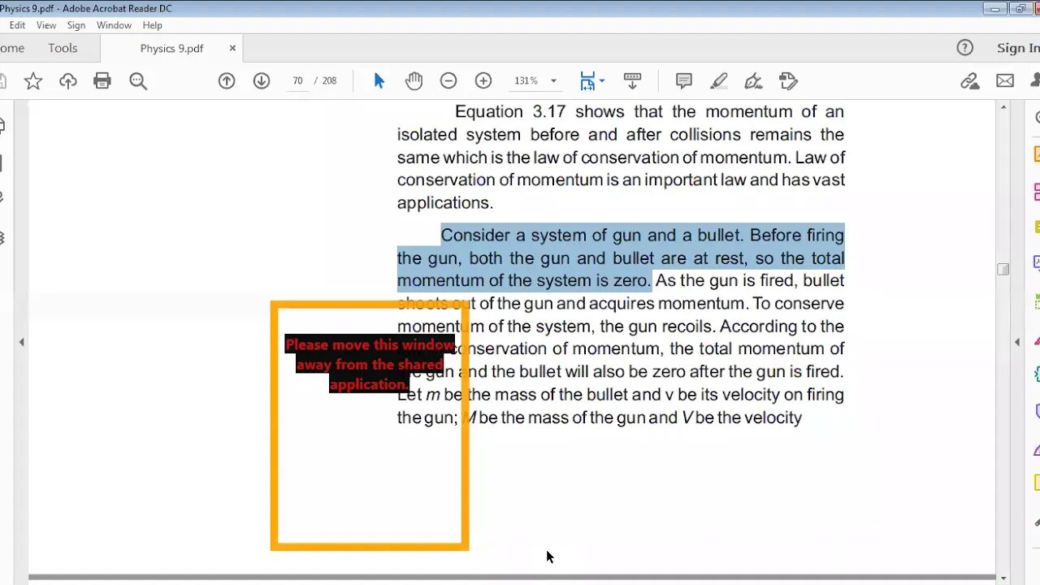Zoom in with the plus circle button

[x=483, y=80]
